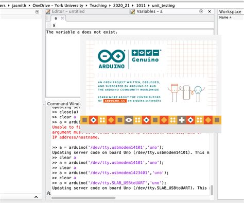Viewport: 244px width, 203px height.
Task: Expand the path arrow before jasmith
Action: point(9,6)
